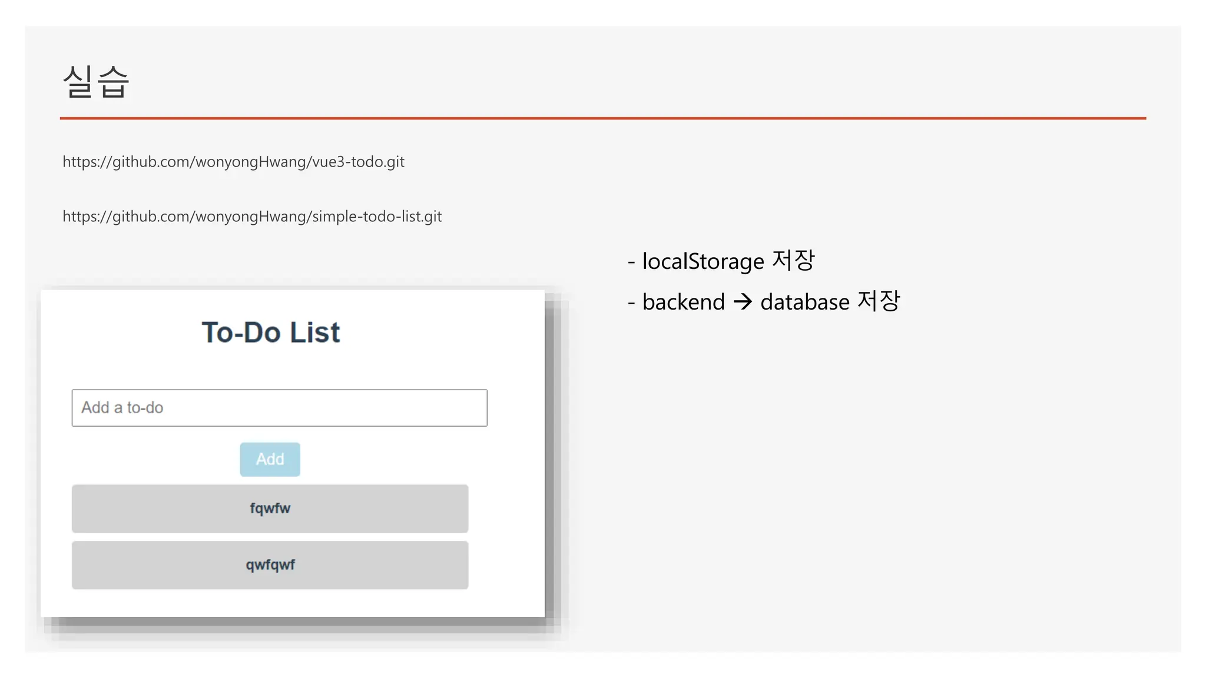Click the arrow icon after backend
The height and width of the screenshot is (678, 1206).
(743, 302)
